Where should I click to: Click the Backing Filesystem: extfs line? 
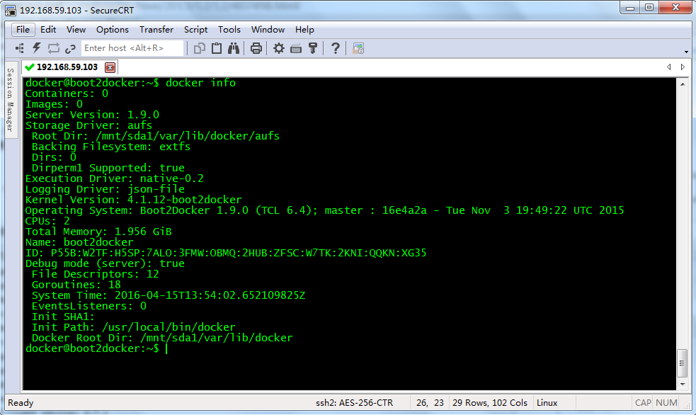(x=111, y=147)
